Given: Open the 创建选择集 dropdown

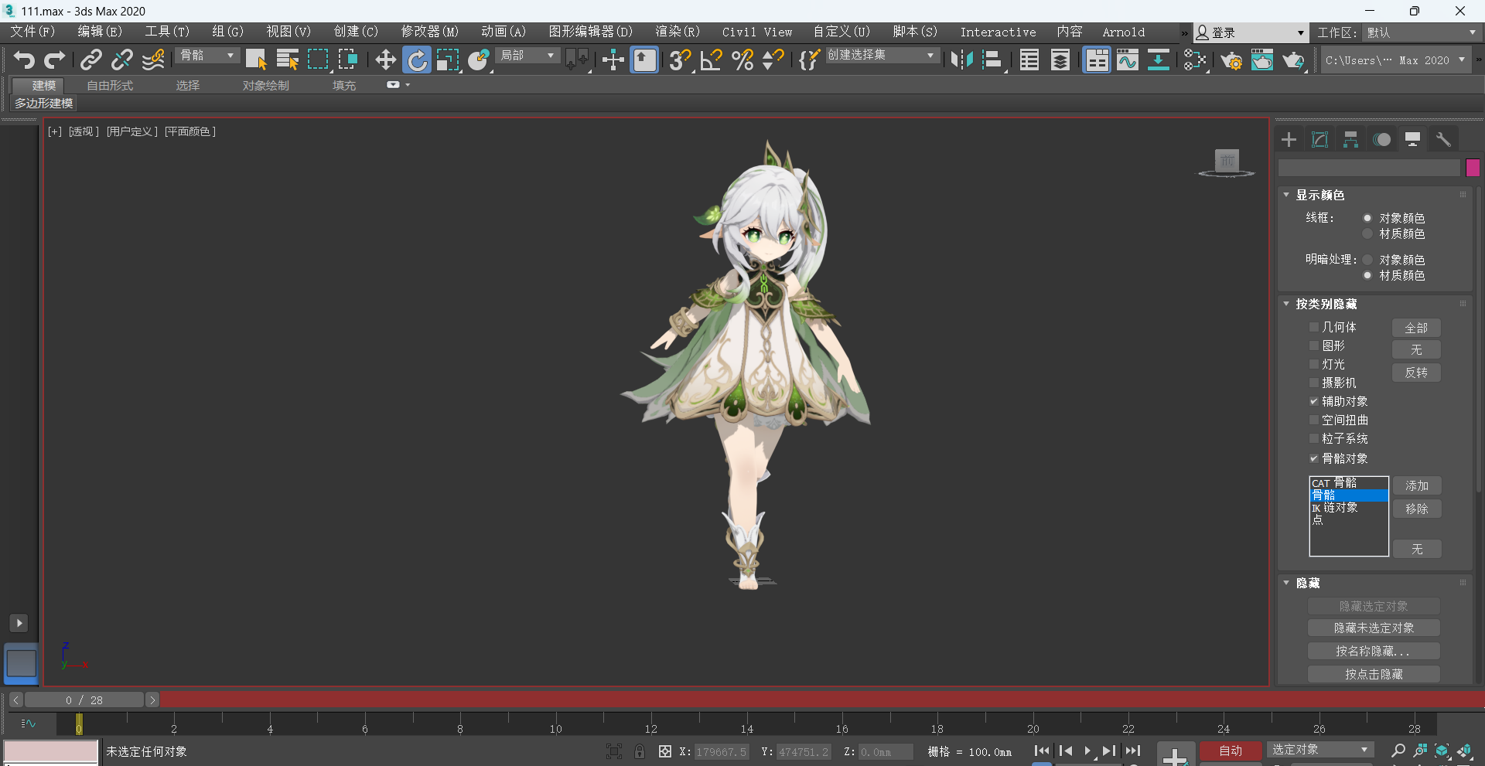Looking at the screenshot, I should coord(882,56).
